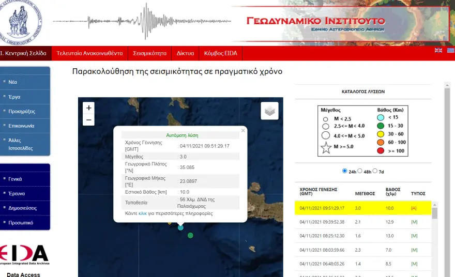The image size is (455, 277).
Task: Close the earthquake info popup
Action: [242, 130]
